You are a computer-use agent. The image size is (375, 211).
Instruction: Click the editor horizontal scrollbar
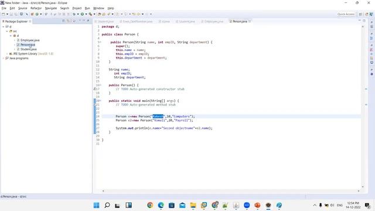231,191
